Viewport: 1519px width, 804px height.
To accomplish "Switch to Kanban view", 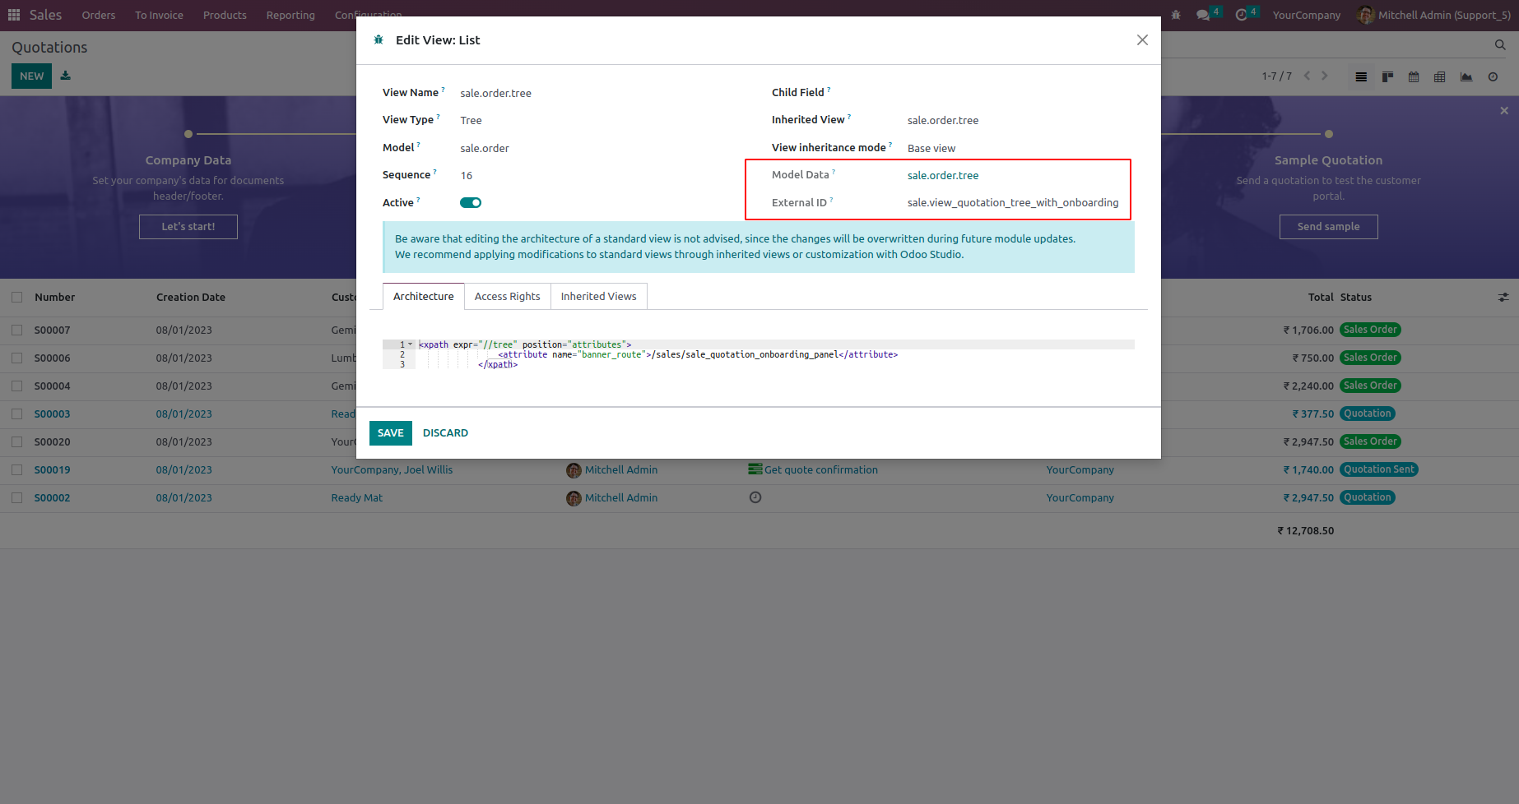I will (x=1387, y=76).
